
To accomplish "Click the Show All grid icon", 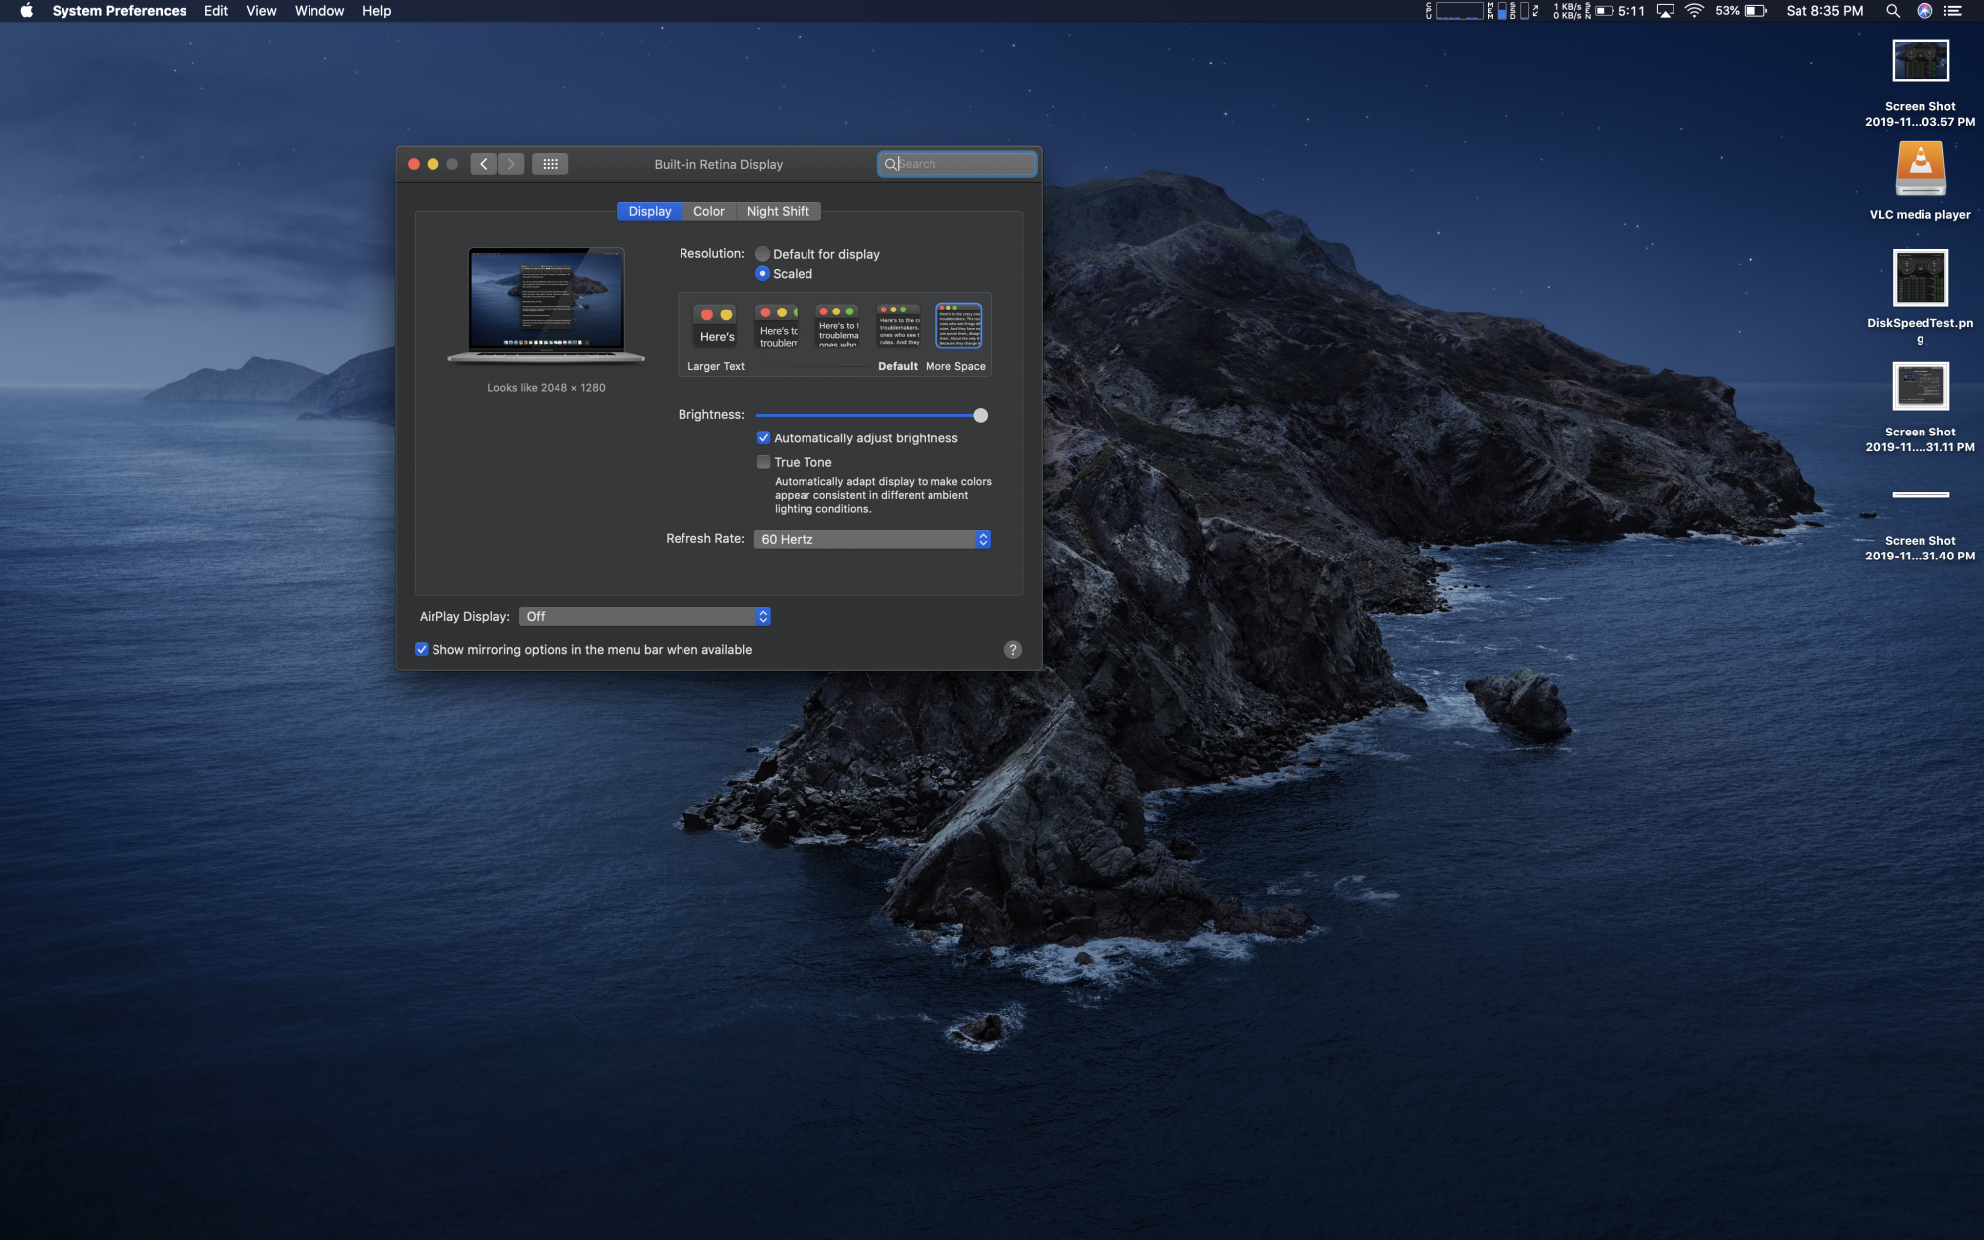I will pos(550,164).
